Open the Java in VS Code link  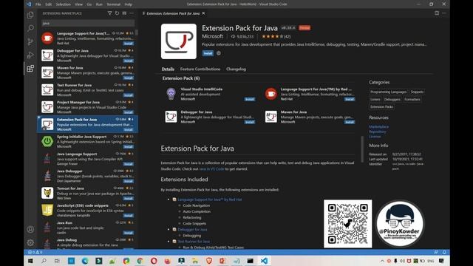pyautogui.click(x=212, y=169)
